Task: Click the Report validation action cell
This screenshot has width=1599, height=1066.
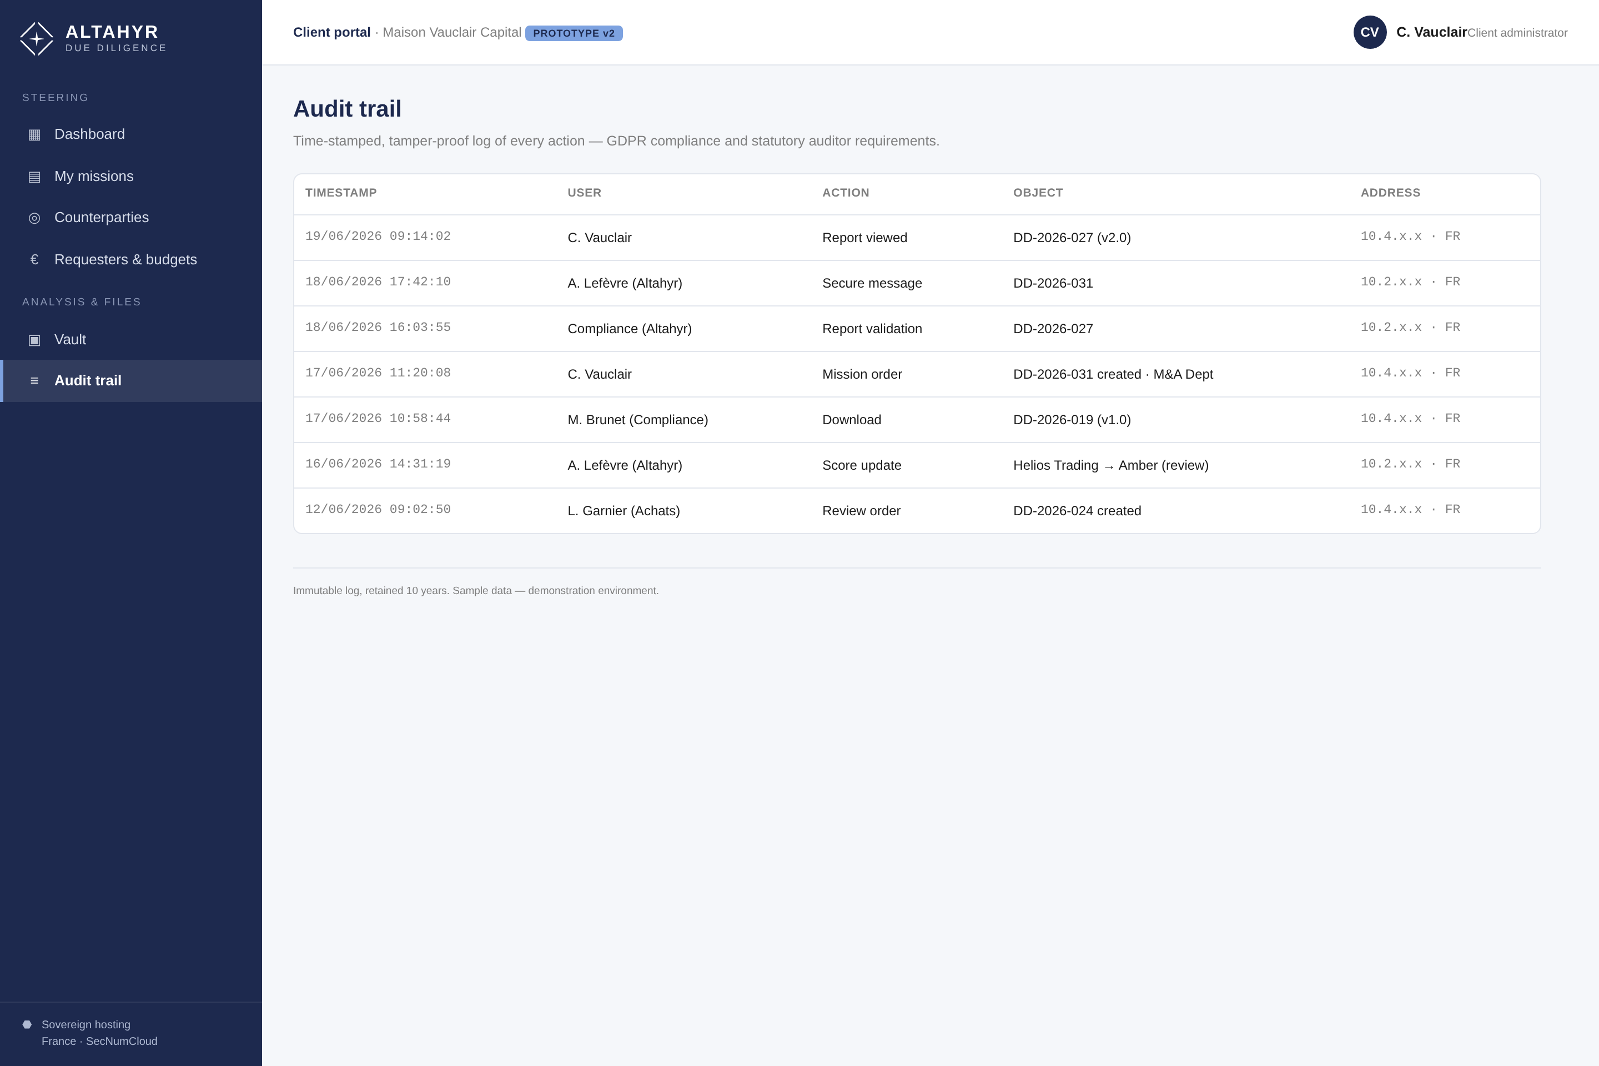Action: pyautogui.click(x=872, y=329)
